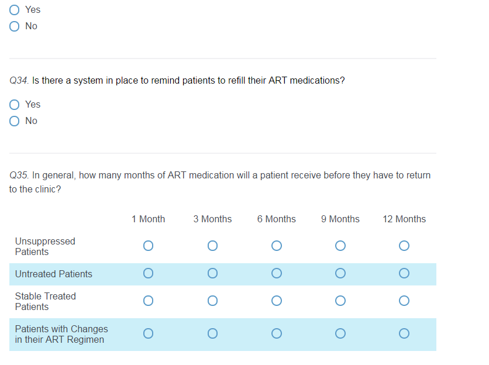Screen dimensions: 489x365
Task: Select 12 Months for Untreated Patients
Action: [404, 273]
